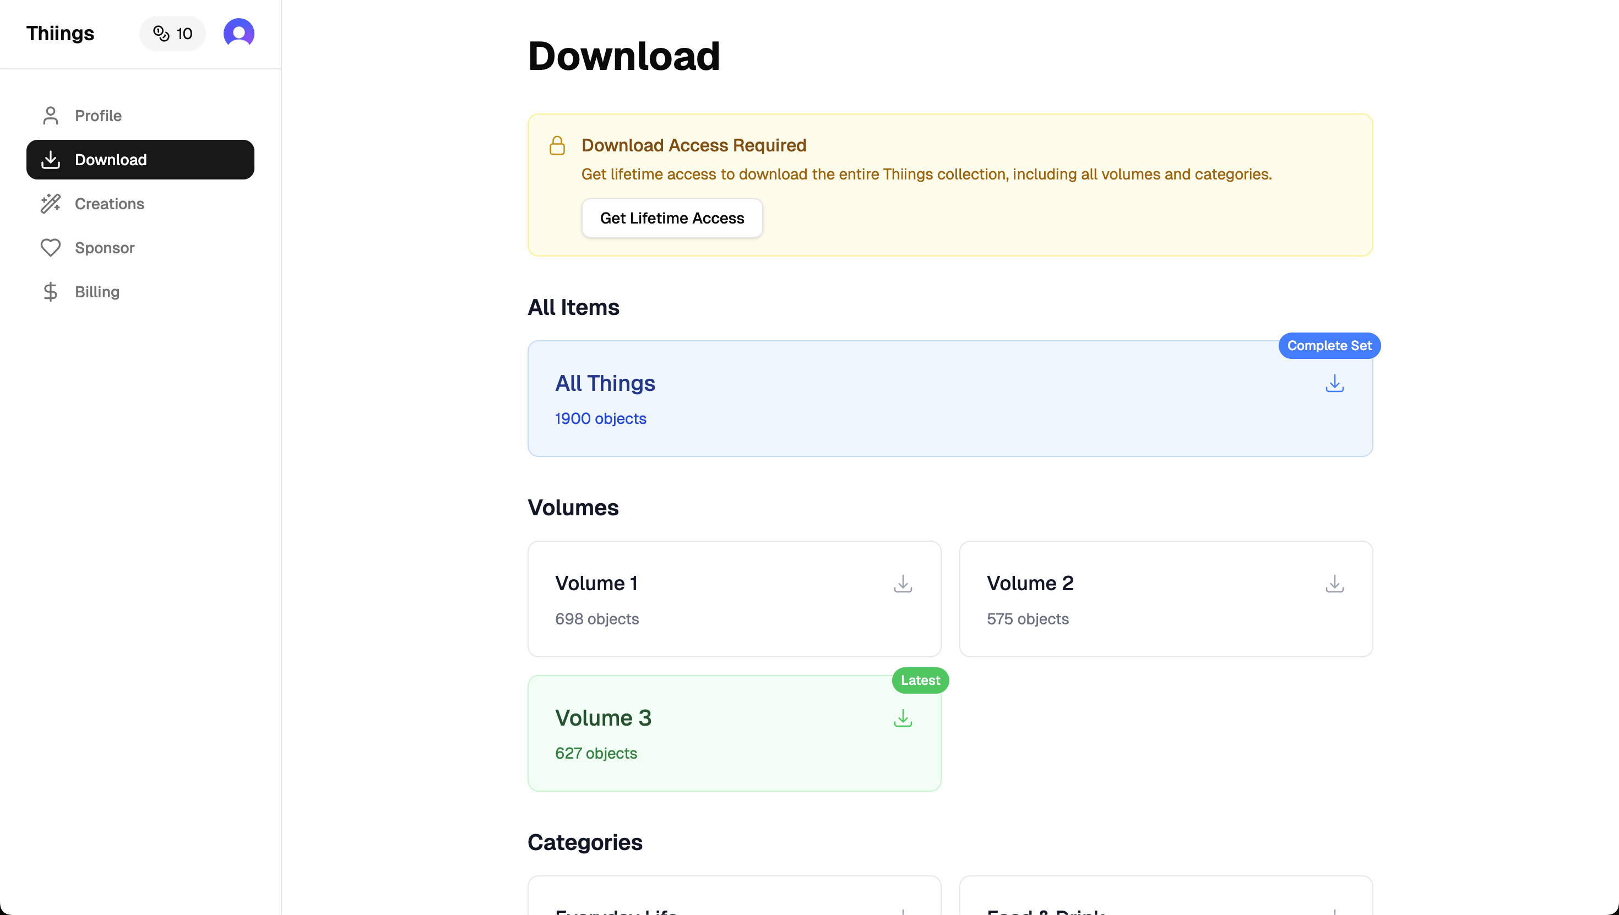Click the dollar icon next to Billing
Image resolution: width=1619 pixels, height=915 pixels.
pyautogui.click(x=50, y=292)
